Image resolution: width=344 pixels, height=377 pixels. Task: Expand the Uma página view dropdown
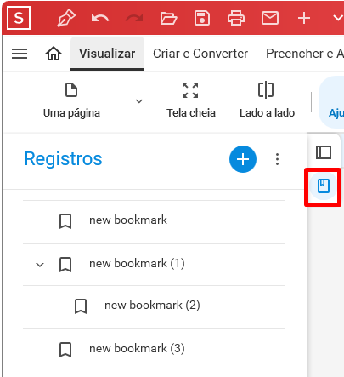pos(139,101)
